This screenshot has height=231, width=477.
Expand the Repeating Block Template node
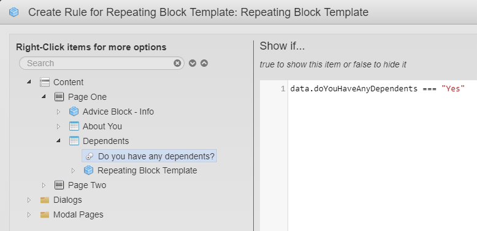coord(73,170)
